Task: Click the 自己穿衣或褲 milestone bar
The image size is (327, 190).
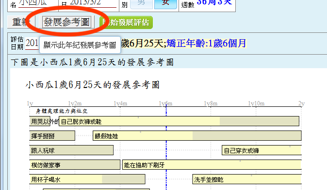Action: click(x=262, y=150)
